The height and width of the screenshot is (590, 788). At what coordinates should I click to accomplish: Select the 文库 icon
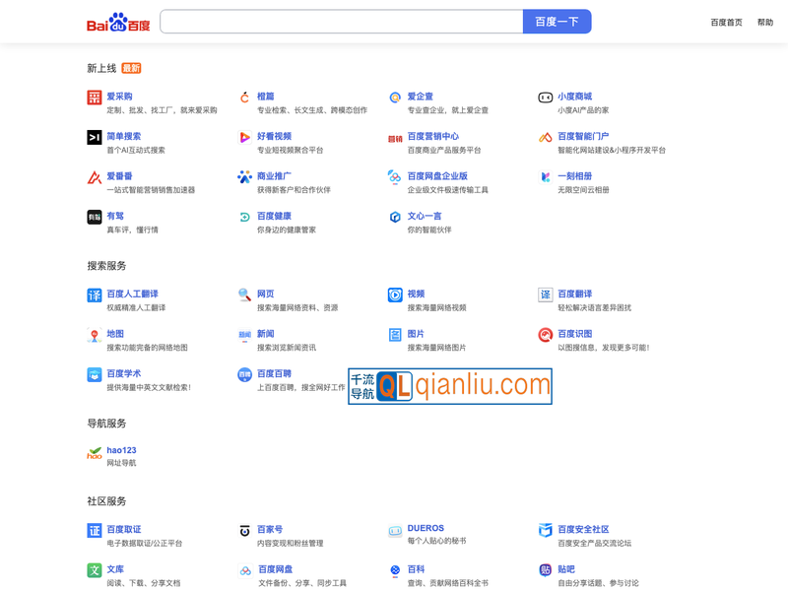pyautogui.click(x=95, y=570)
